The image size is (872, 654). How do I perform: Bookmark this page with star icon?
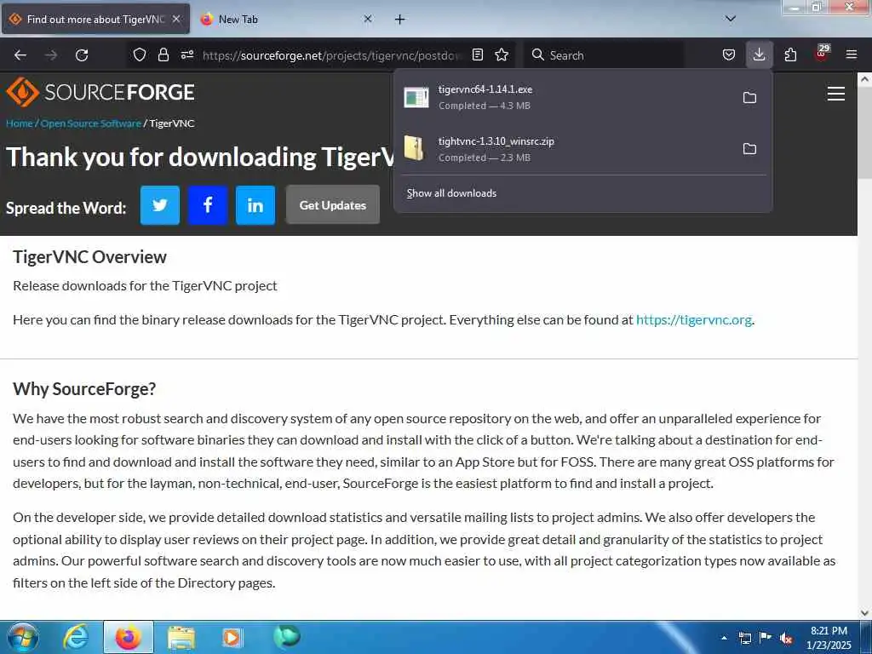tap(502, 54)
